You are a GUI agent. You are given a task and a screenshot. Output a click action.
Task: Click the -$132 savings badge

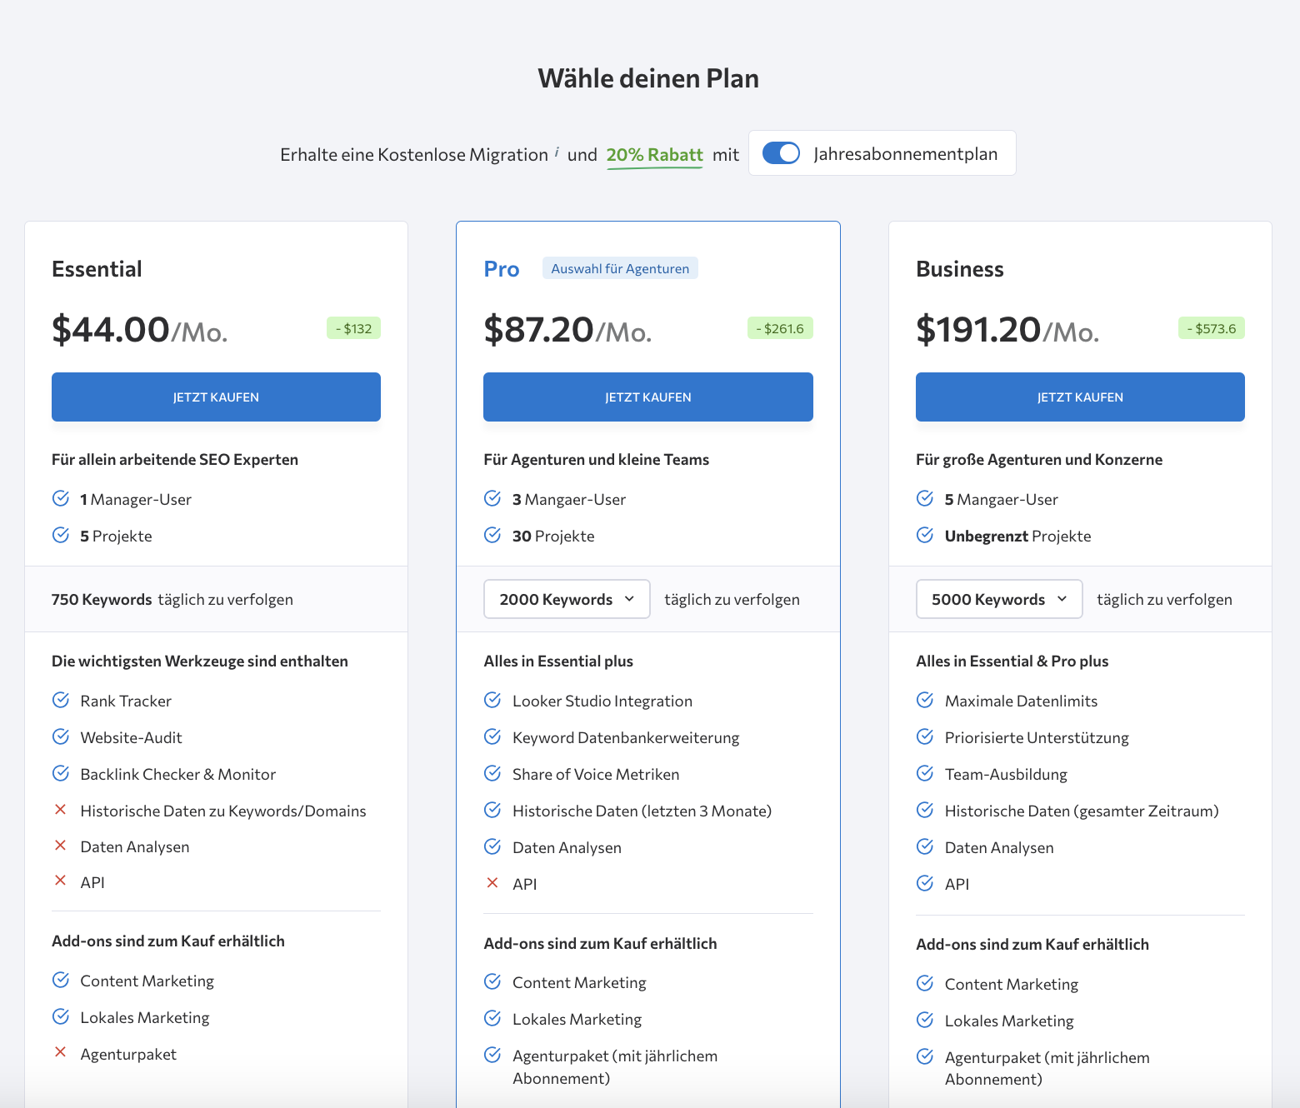point(353,328)
